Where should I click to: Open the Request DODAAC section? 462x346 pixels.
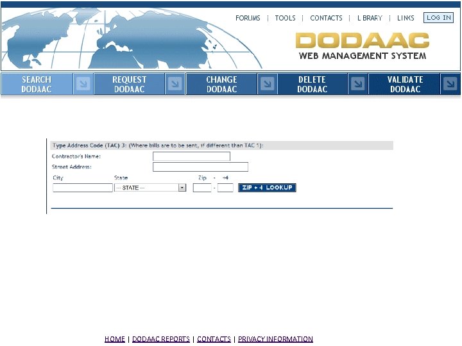[129, 84]
